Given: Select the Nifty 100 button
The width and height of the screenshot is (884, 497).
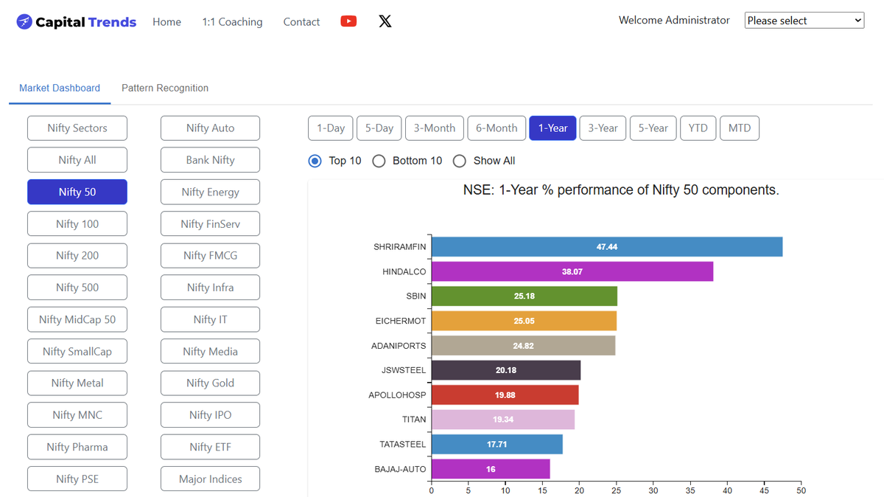Looking at the screenshot, I should click(x=77, y=224).
